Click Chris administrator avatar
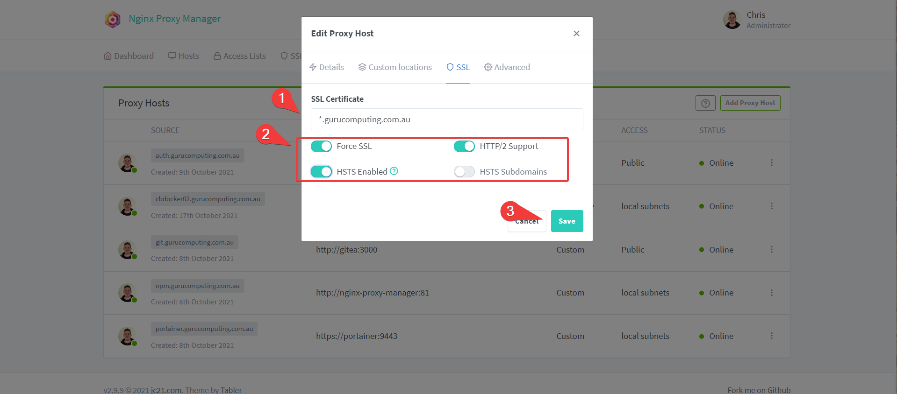Viewport: 897px width, 394px height. [x=732, y=20]
